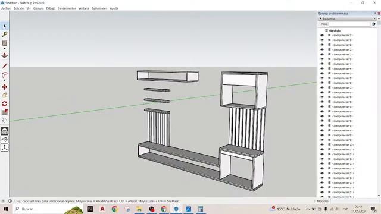Show hidden system tray icons
The width and height of the screenshot is (381, 214).
(308, 209)
